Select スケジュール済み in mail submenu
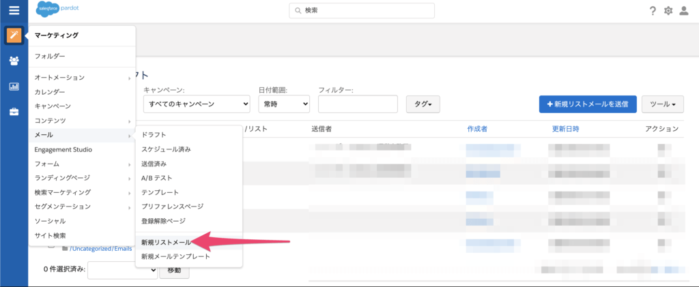 click(x=189, y=149)
